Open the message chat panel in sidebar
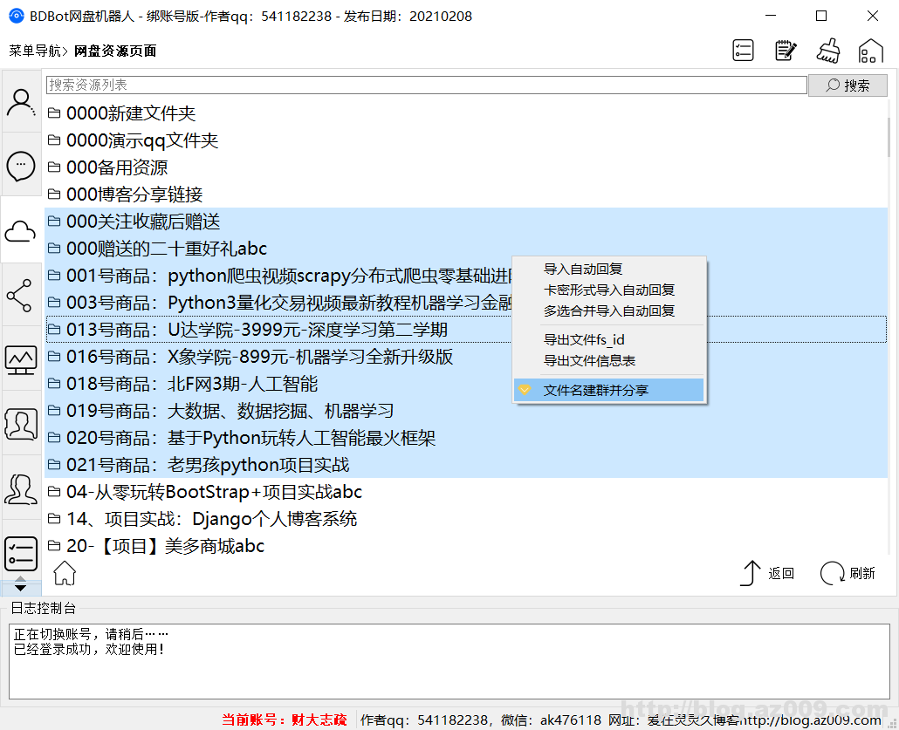The width and height of the screenshot is (899, 730). coord(21,166)
